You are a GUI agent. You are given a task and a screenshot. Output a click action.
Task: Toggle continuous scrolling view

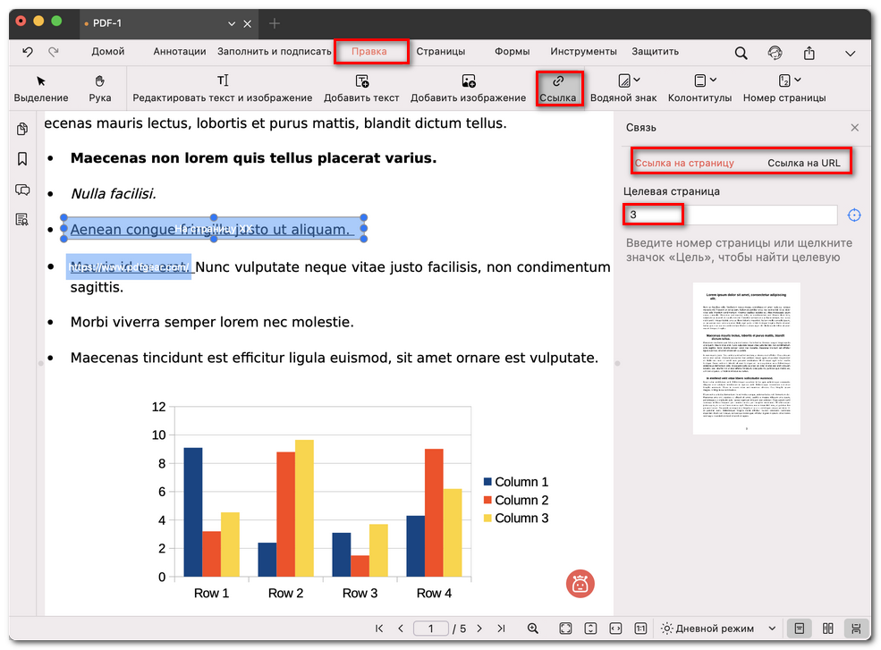[x=856, y=629]
